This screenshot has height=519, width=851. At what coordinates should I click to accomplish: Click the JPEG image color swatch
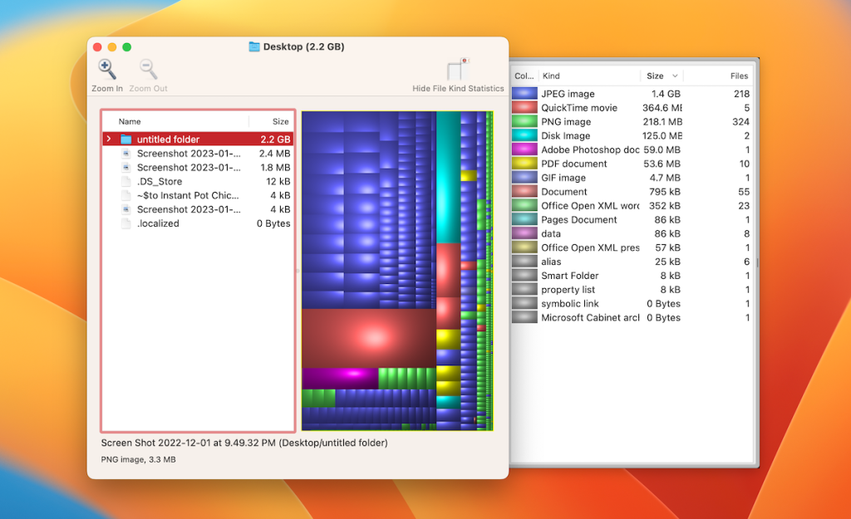[x=524, y=93]
